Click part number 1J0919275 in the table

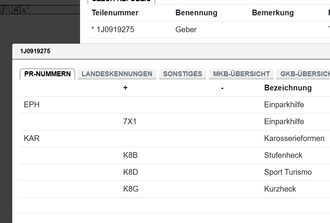coord(115,30)
